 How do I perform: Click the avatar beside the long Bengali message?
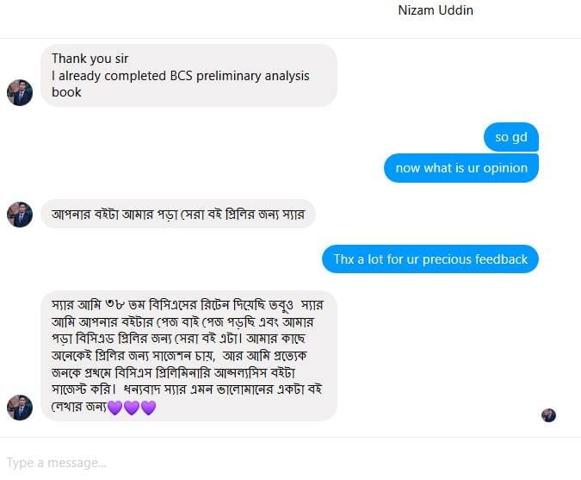click(x=20, y=408)
